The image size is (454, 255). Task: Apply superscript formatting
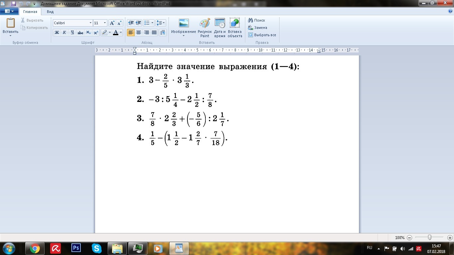96,33
